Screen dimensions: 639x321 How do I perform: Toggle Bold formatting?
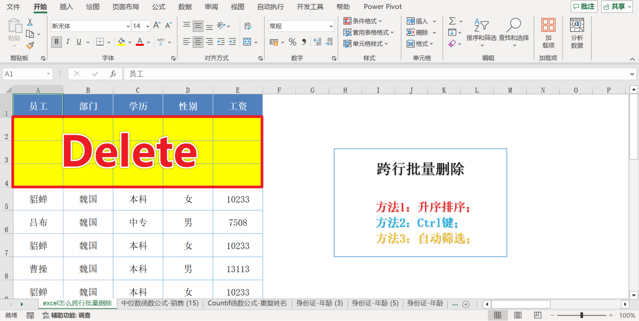tap(56, 42)
